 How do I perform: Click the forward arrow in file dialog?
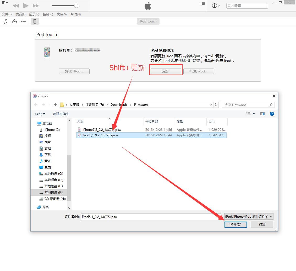click(x=43, y=105)
